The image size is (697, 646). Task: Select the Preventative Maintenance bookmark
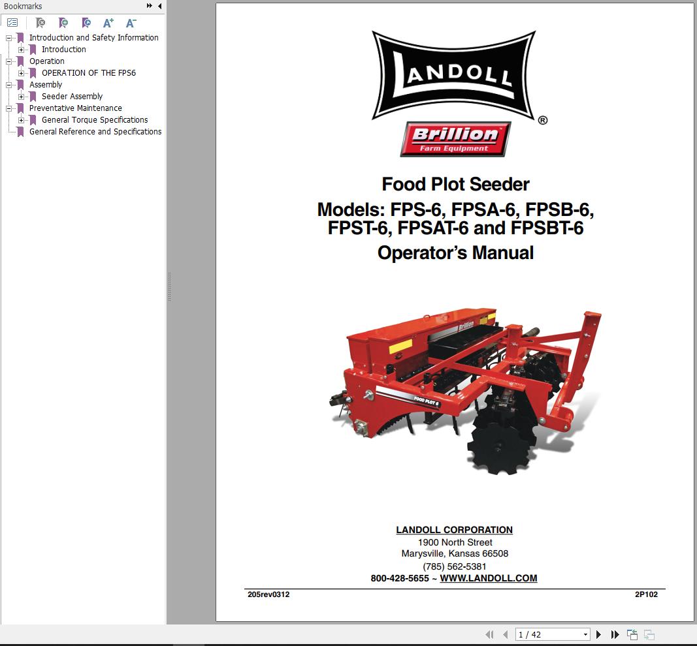[74, 108]
